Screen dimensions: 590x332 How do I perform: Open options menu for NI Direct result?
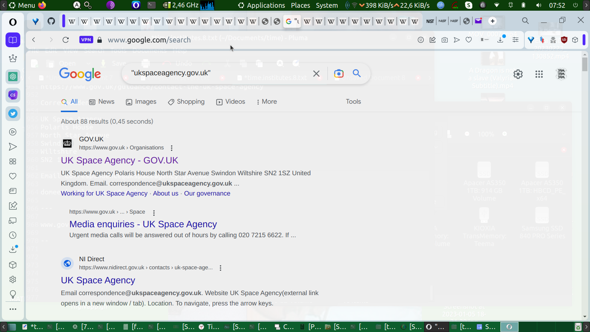point(221,268)
